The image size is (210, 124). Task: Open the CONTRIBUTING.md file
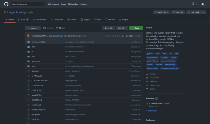tap(39, 81)
